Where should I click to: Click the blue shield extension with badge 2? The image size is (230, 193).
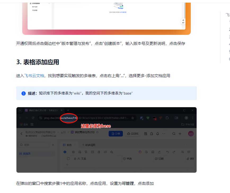coord(142,118)
